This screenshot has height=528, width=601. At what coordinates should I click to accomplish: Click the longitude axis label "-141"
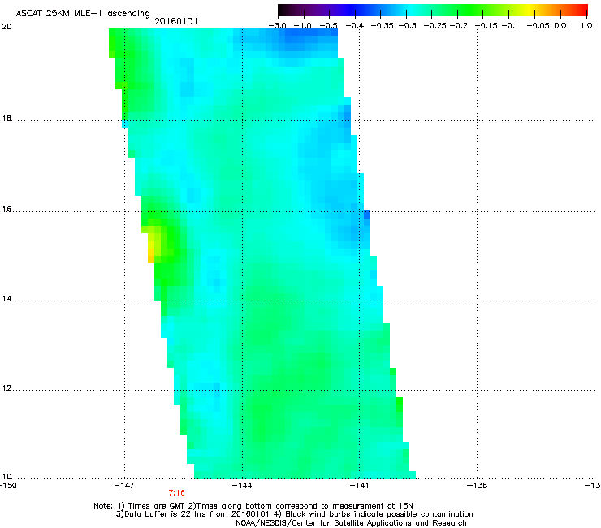[x=359, y=486]
